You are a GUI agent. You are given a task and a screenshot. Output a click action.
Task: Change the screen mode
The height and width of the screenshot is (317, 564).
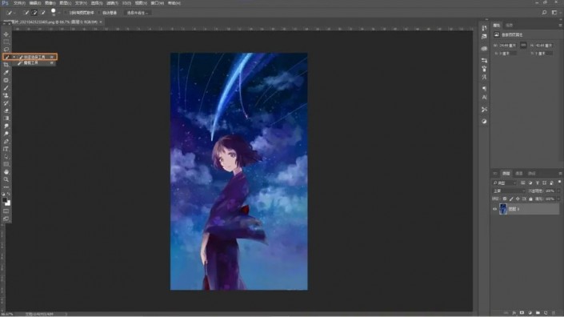tap(6, 219)
